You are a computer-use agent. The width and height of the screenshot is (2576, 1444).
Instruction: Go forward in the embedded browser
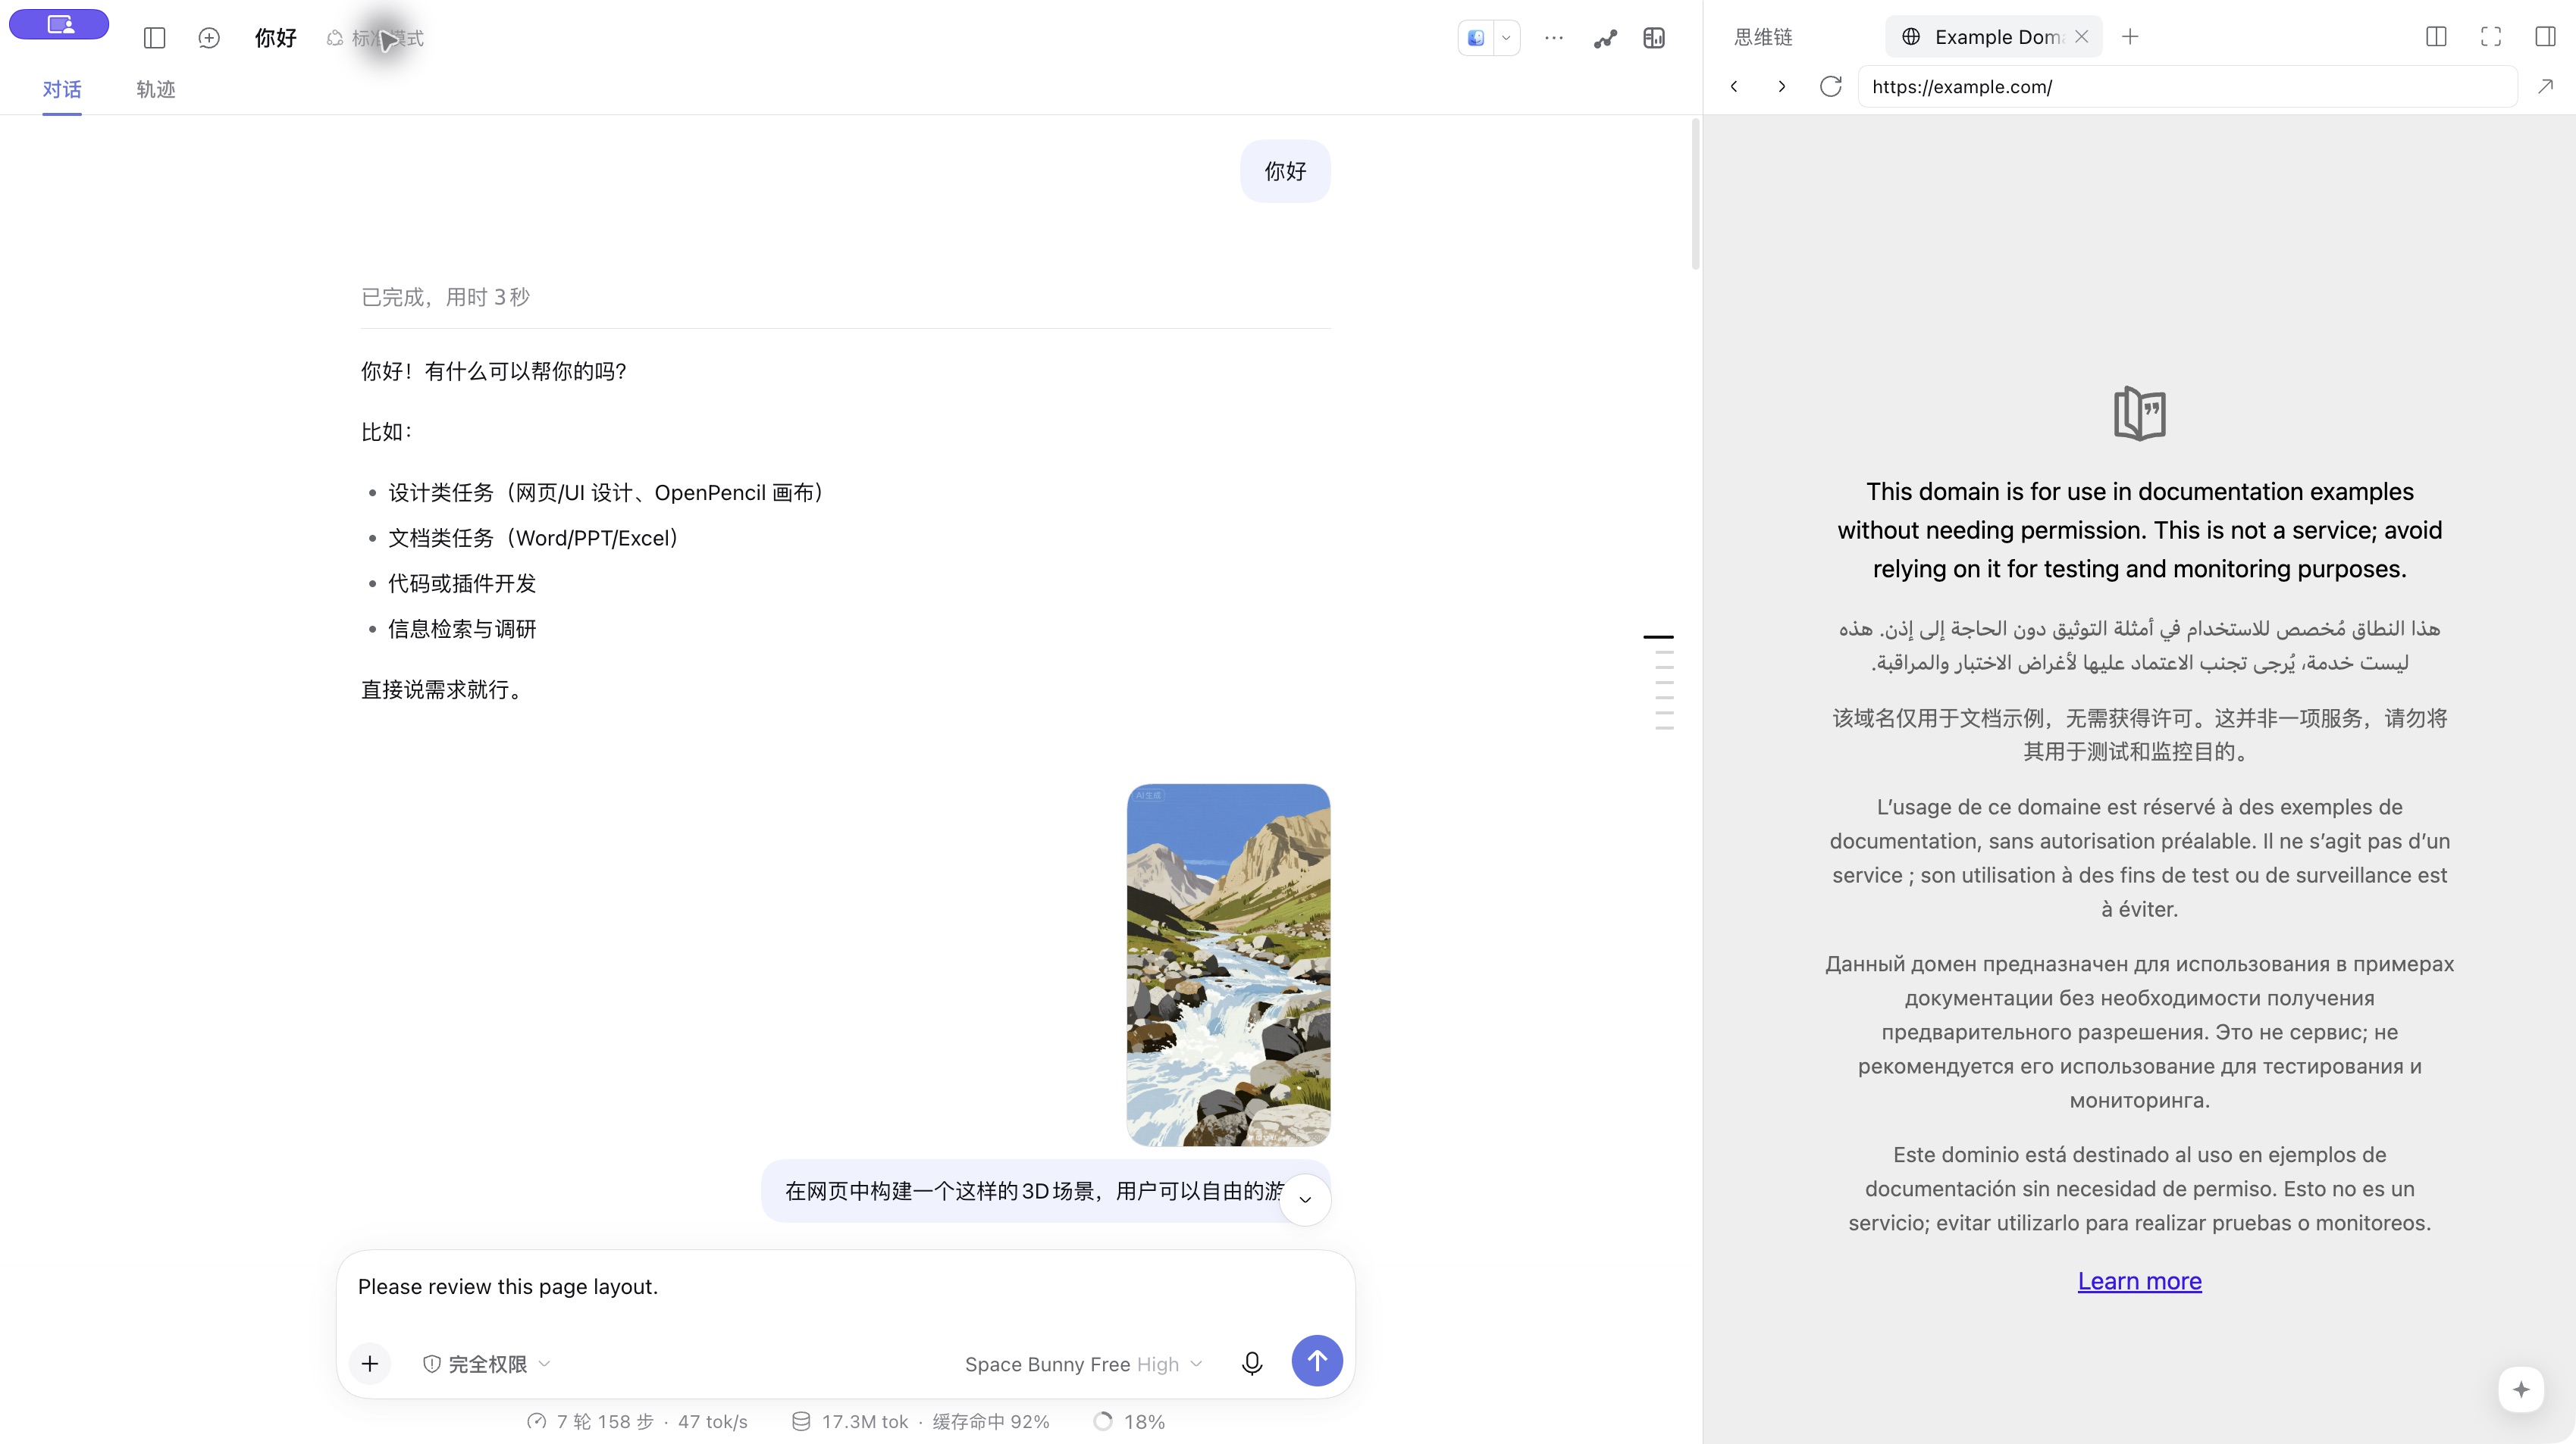pyautogui.click(x=1781, y=87)
